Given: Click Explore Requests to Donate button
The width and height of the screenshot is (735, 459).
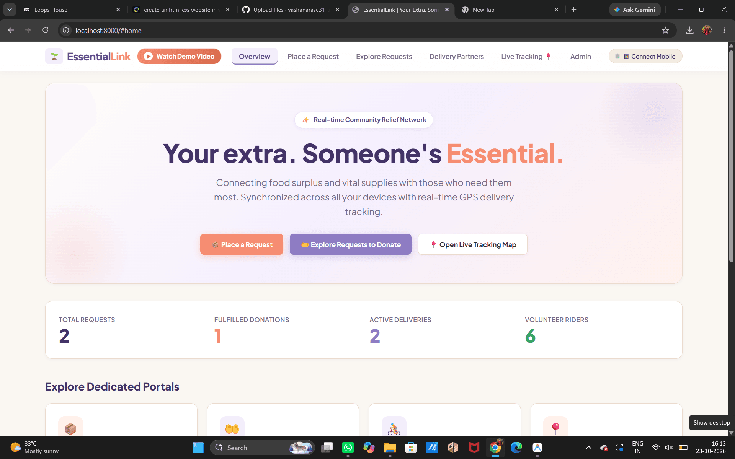Looking at the screenshot, I should (x=350, y=244).
